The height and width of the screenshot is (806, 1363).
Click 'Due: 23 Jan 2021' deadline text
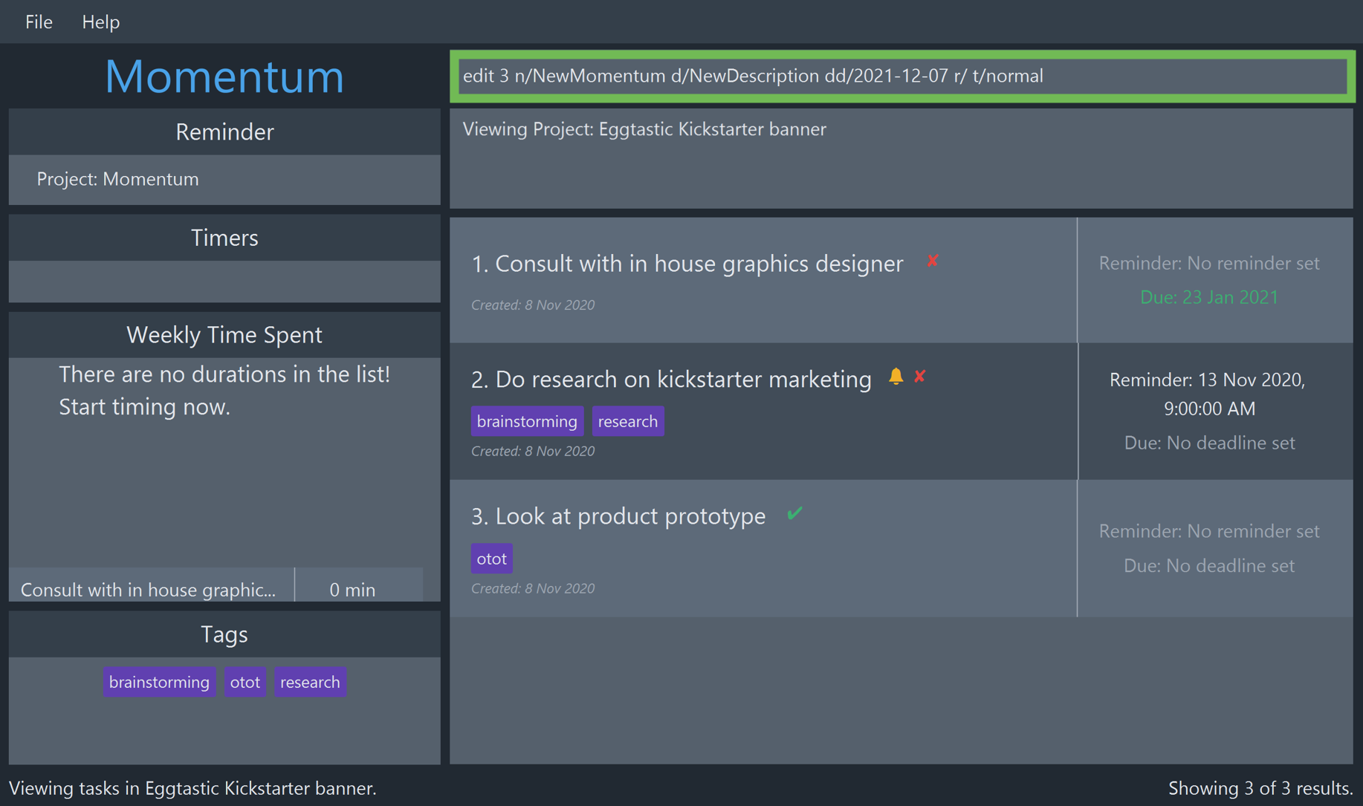coord(1209,297)
